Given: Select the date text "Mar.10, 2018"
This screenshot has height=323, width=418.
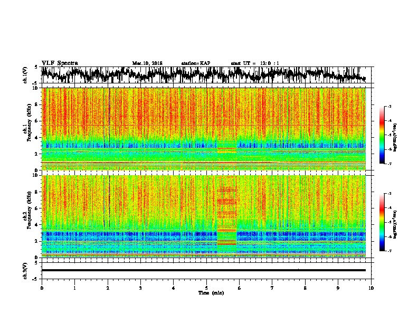Looking at the screenshot, I should (x=147, y=63).
